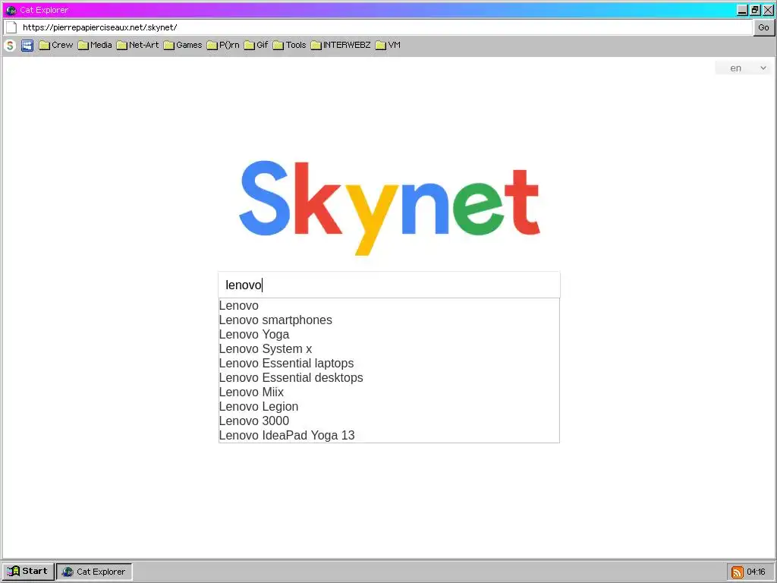Image resolution: width=777 pixels, height=583 pixels.
Task: Open the P()rn bookmarks folder
Action: (x=223, y=45)
